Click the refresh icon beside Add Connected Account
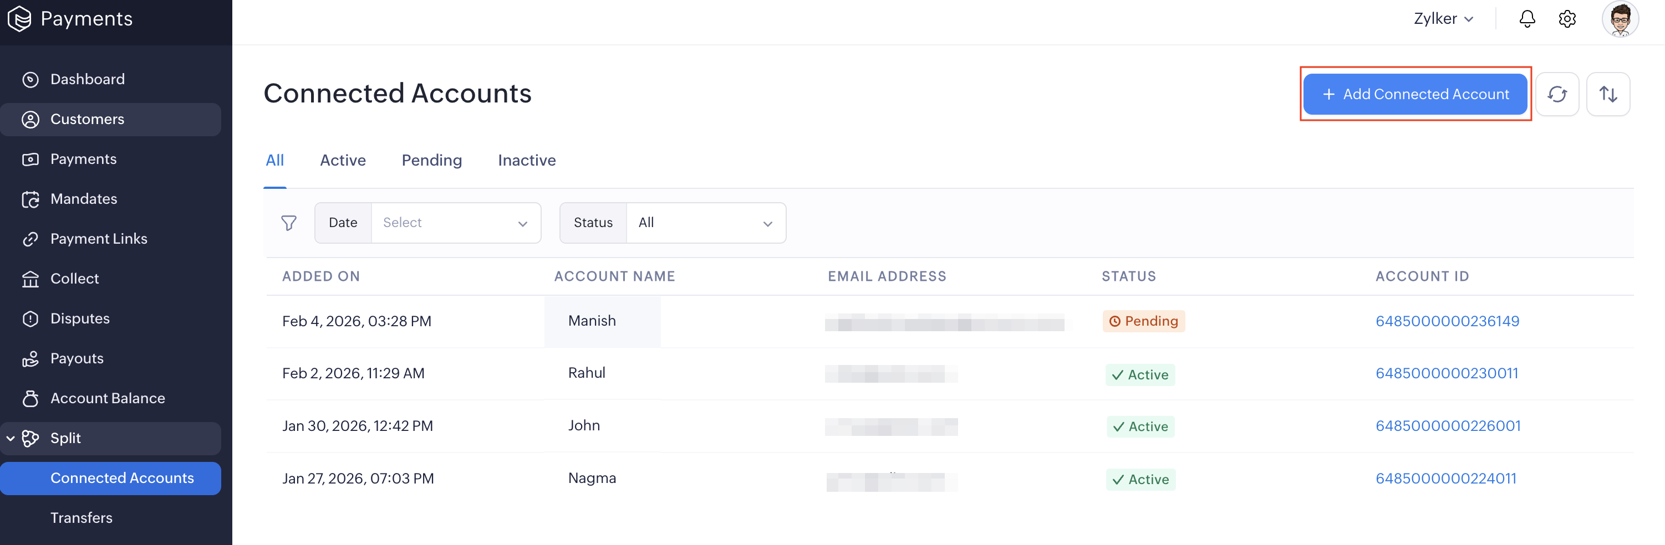1665x545 pixels. coord(1556,94)
